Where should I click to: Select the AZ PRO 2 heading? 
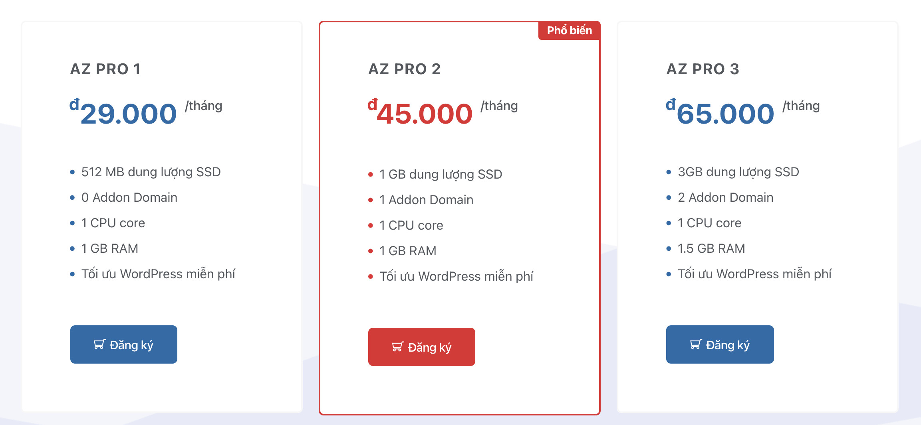click(x=405, y=69)
